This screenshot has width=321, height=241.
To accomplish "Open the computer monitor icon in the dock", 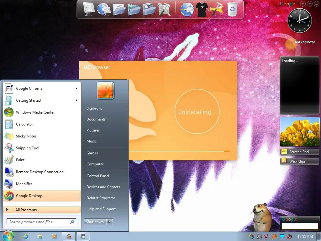I will pyautogui.click(x=89, y=9).
